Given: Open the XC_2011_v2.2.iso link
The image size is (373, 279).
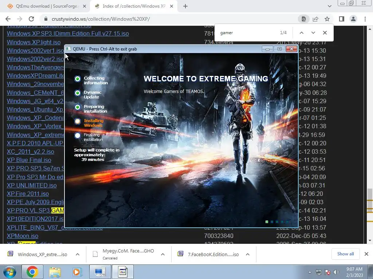Looking at the screenshot, I should click(x=30, y=151).
